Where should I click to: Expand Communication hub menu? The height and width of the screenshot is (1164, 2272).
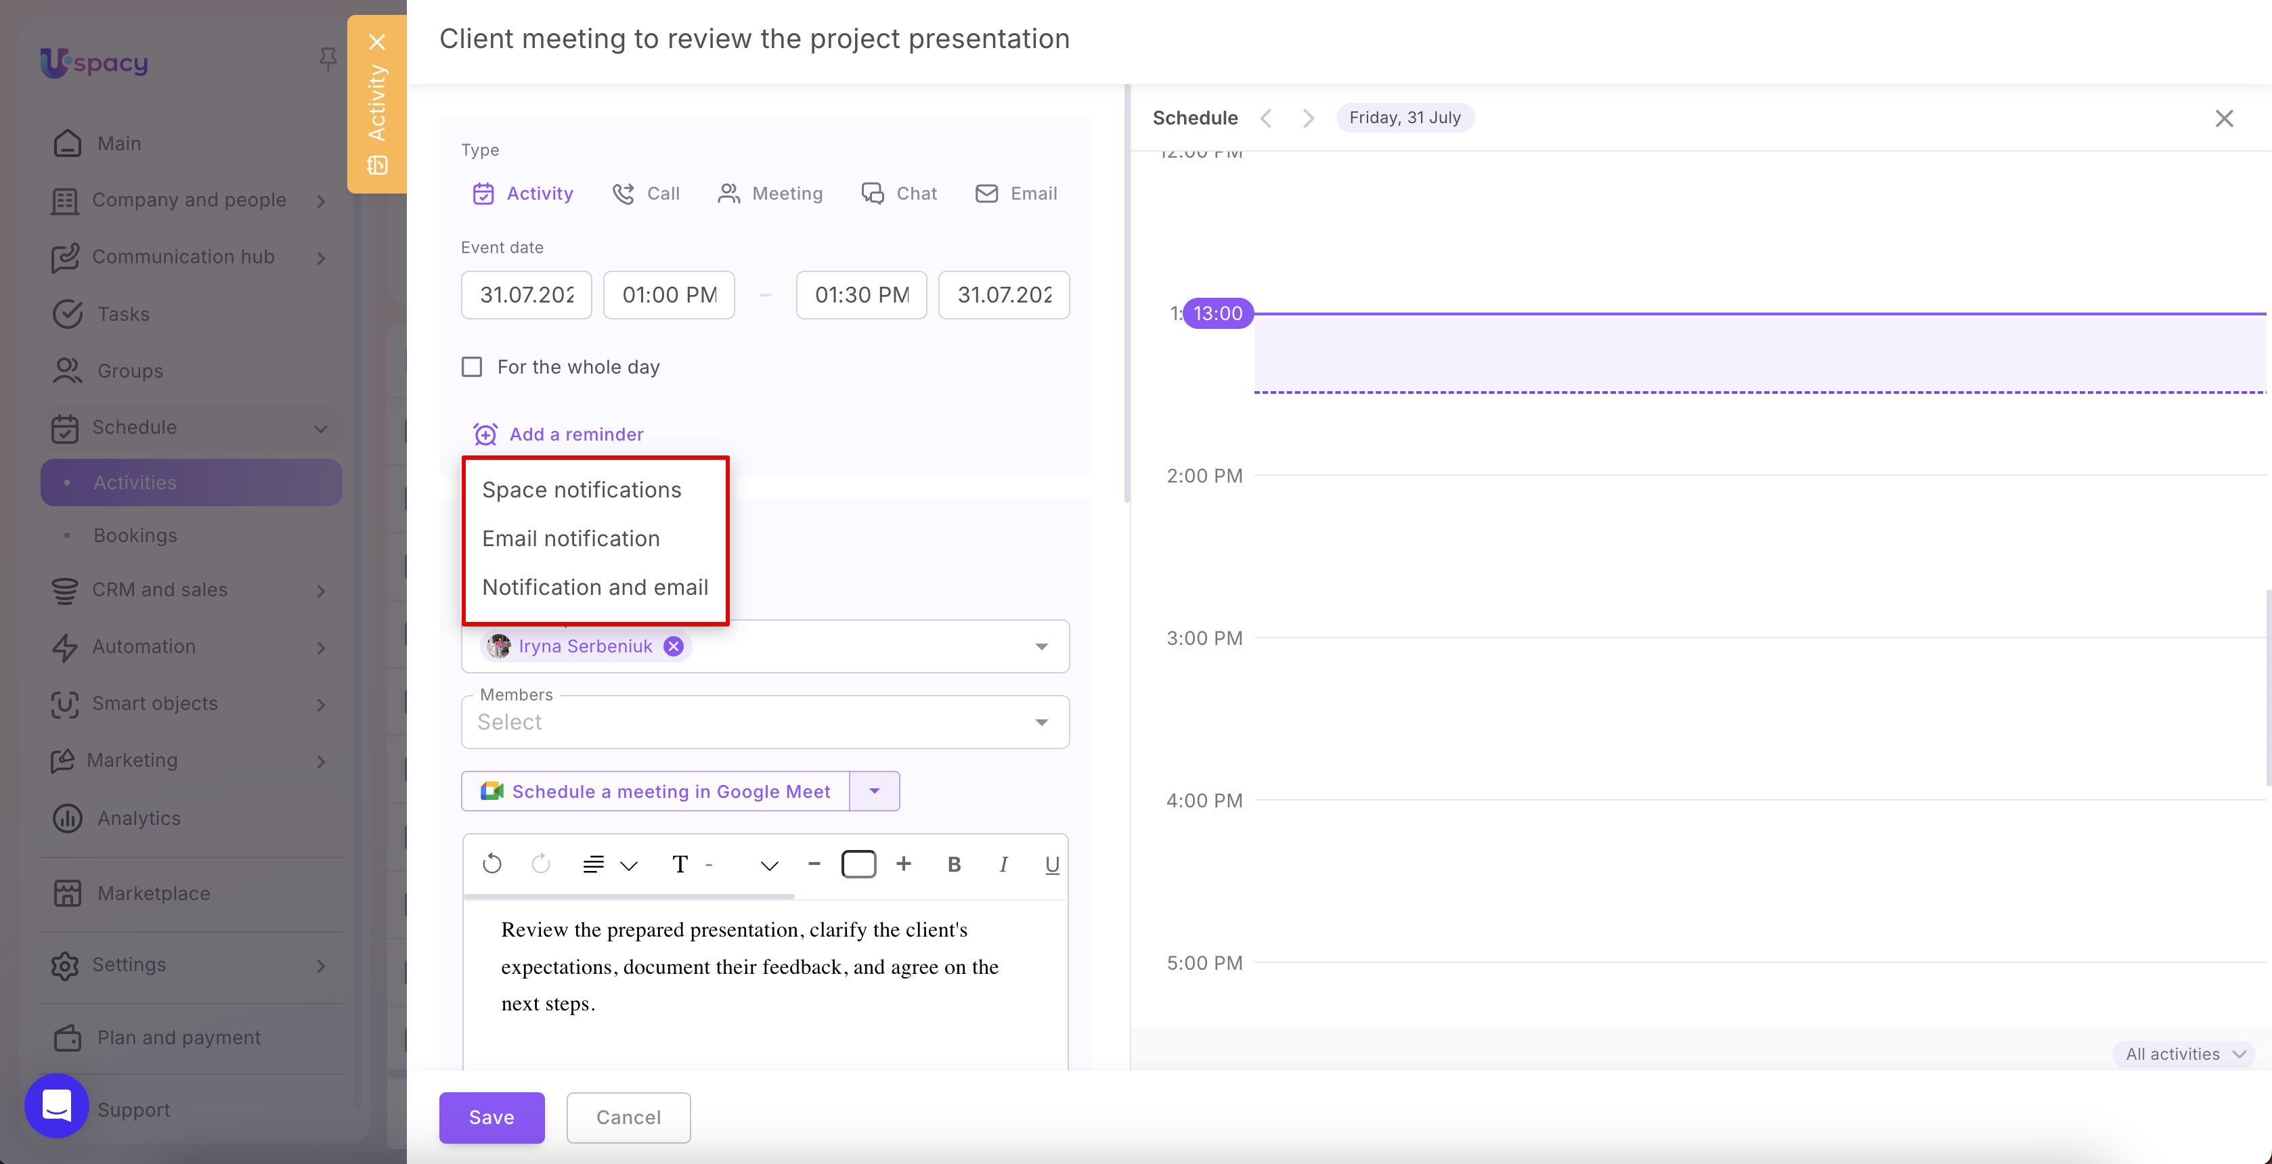[x=321, y=257]
